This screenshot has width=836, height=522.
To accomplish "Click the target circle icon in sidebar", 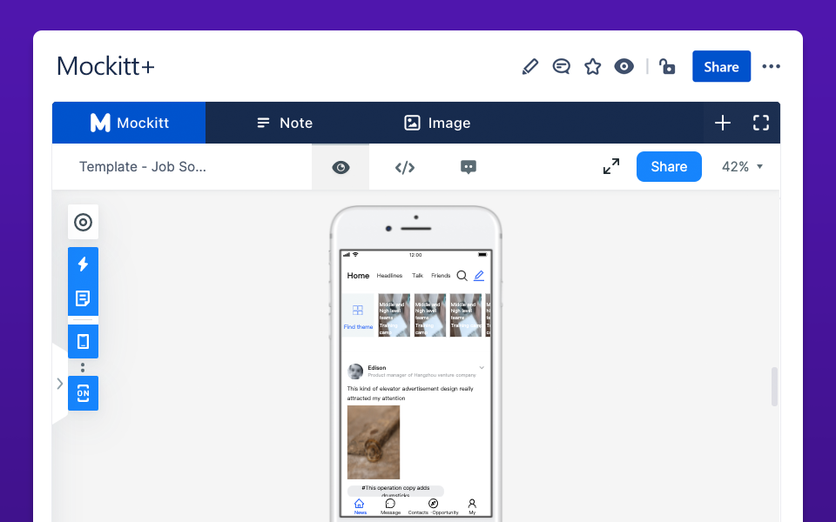I will [x=84, y=222].
